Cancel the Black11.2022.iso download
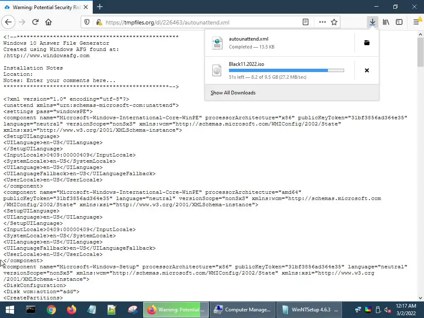The image size is (424, 318). [x=367, y=70]
